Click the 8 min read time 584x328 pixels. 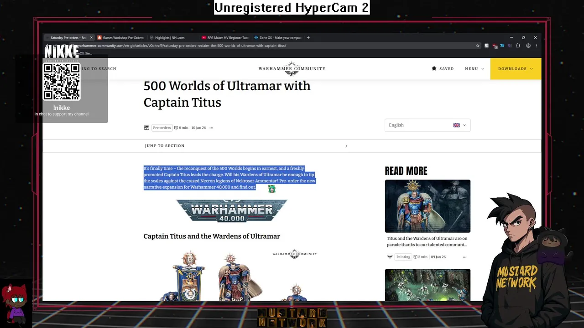[183, 128]
